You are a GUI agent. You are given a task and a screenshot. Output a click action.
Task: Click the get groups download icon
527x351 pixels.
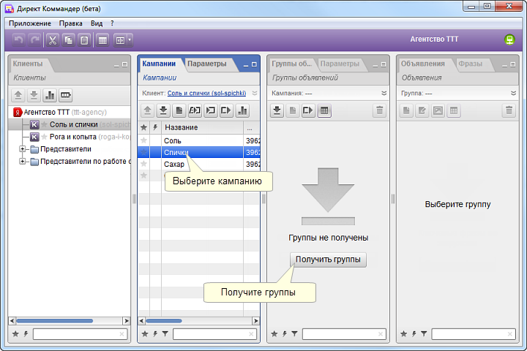tap(277, 110)
